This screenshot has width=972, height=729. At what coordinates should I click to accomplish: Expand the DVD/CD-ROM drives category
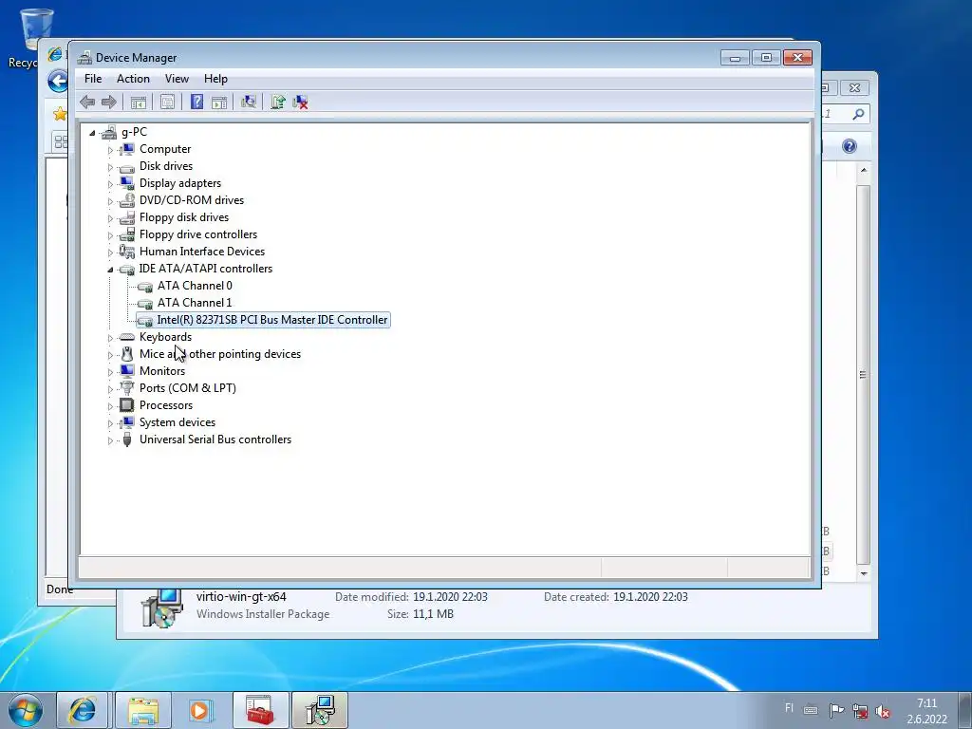click(x=110, y=201)
